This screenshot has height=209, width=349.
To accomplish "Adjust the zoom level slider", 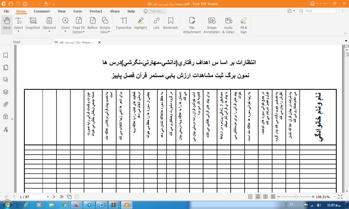I will (x=296, y=197).
